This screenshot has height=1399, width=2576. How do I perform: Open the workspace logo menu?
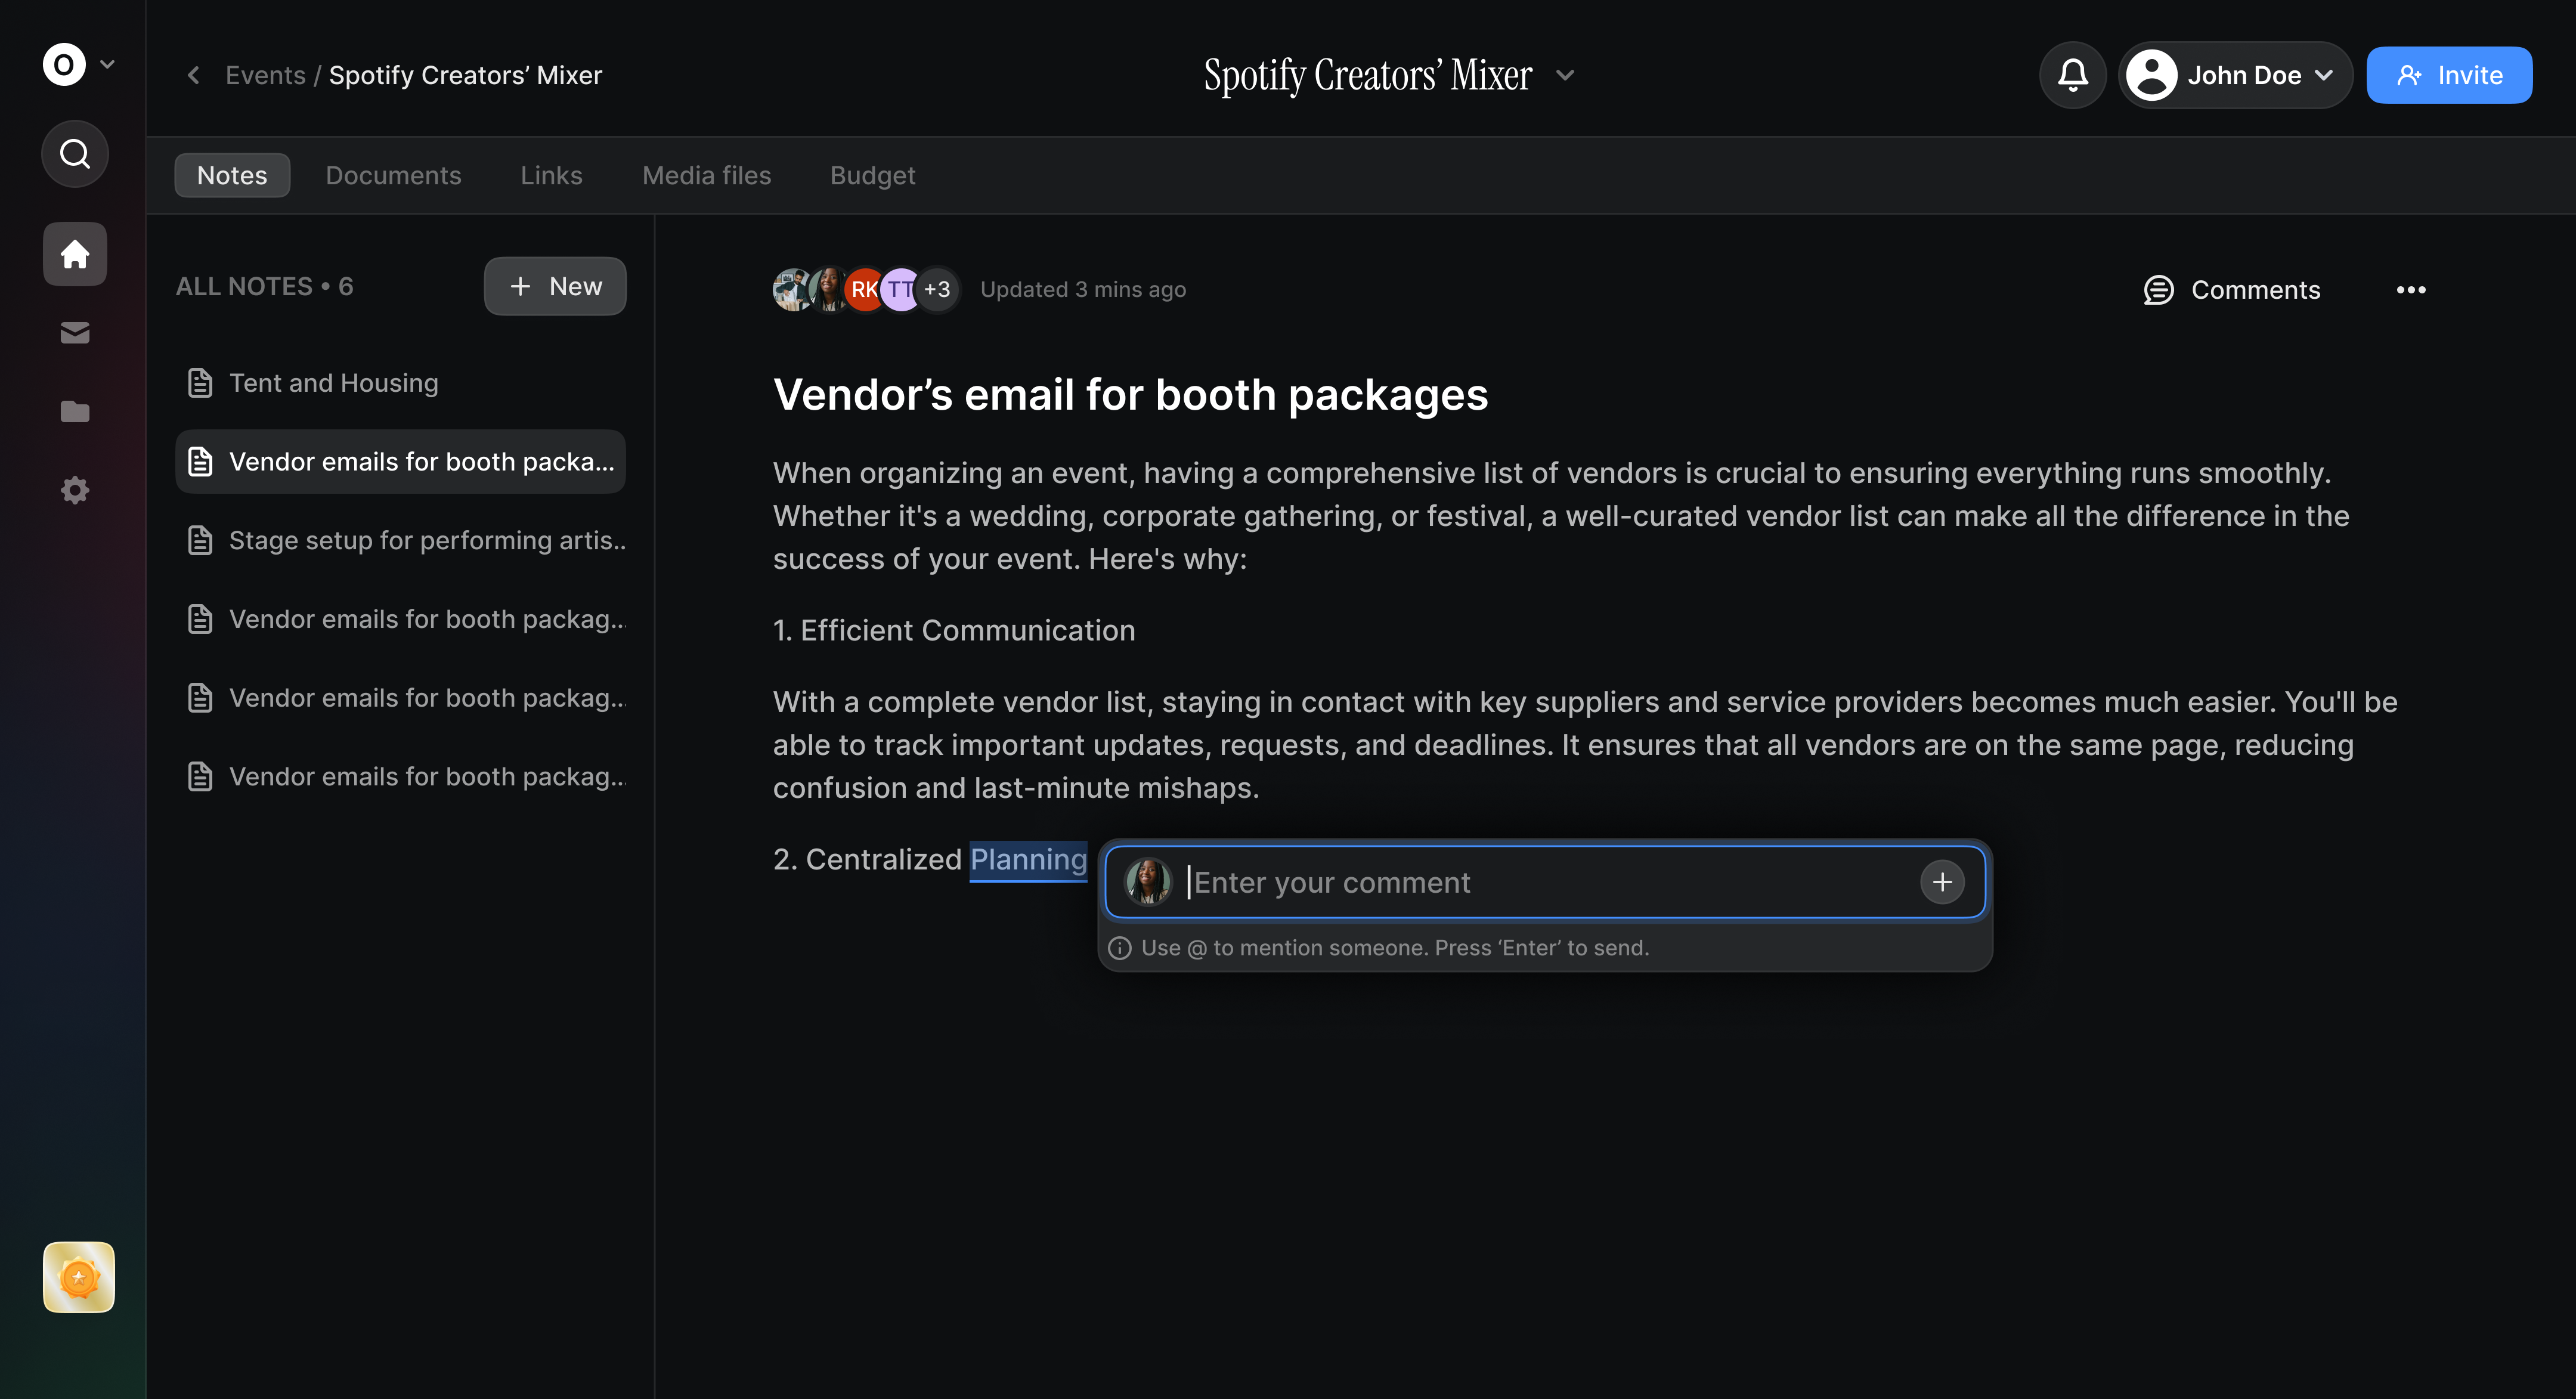(x=64, y=65)
